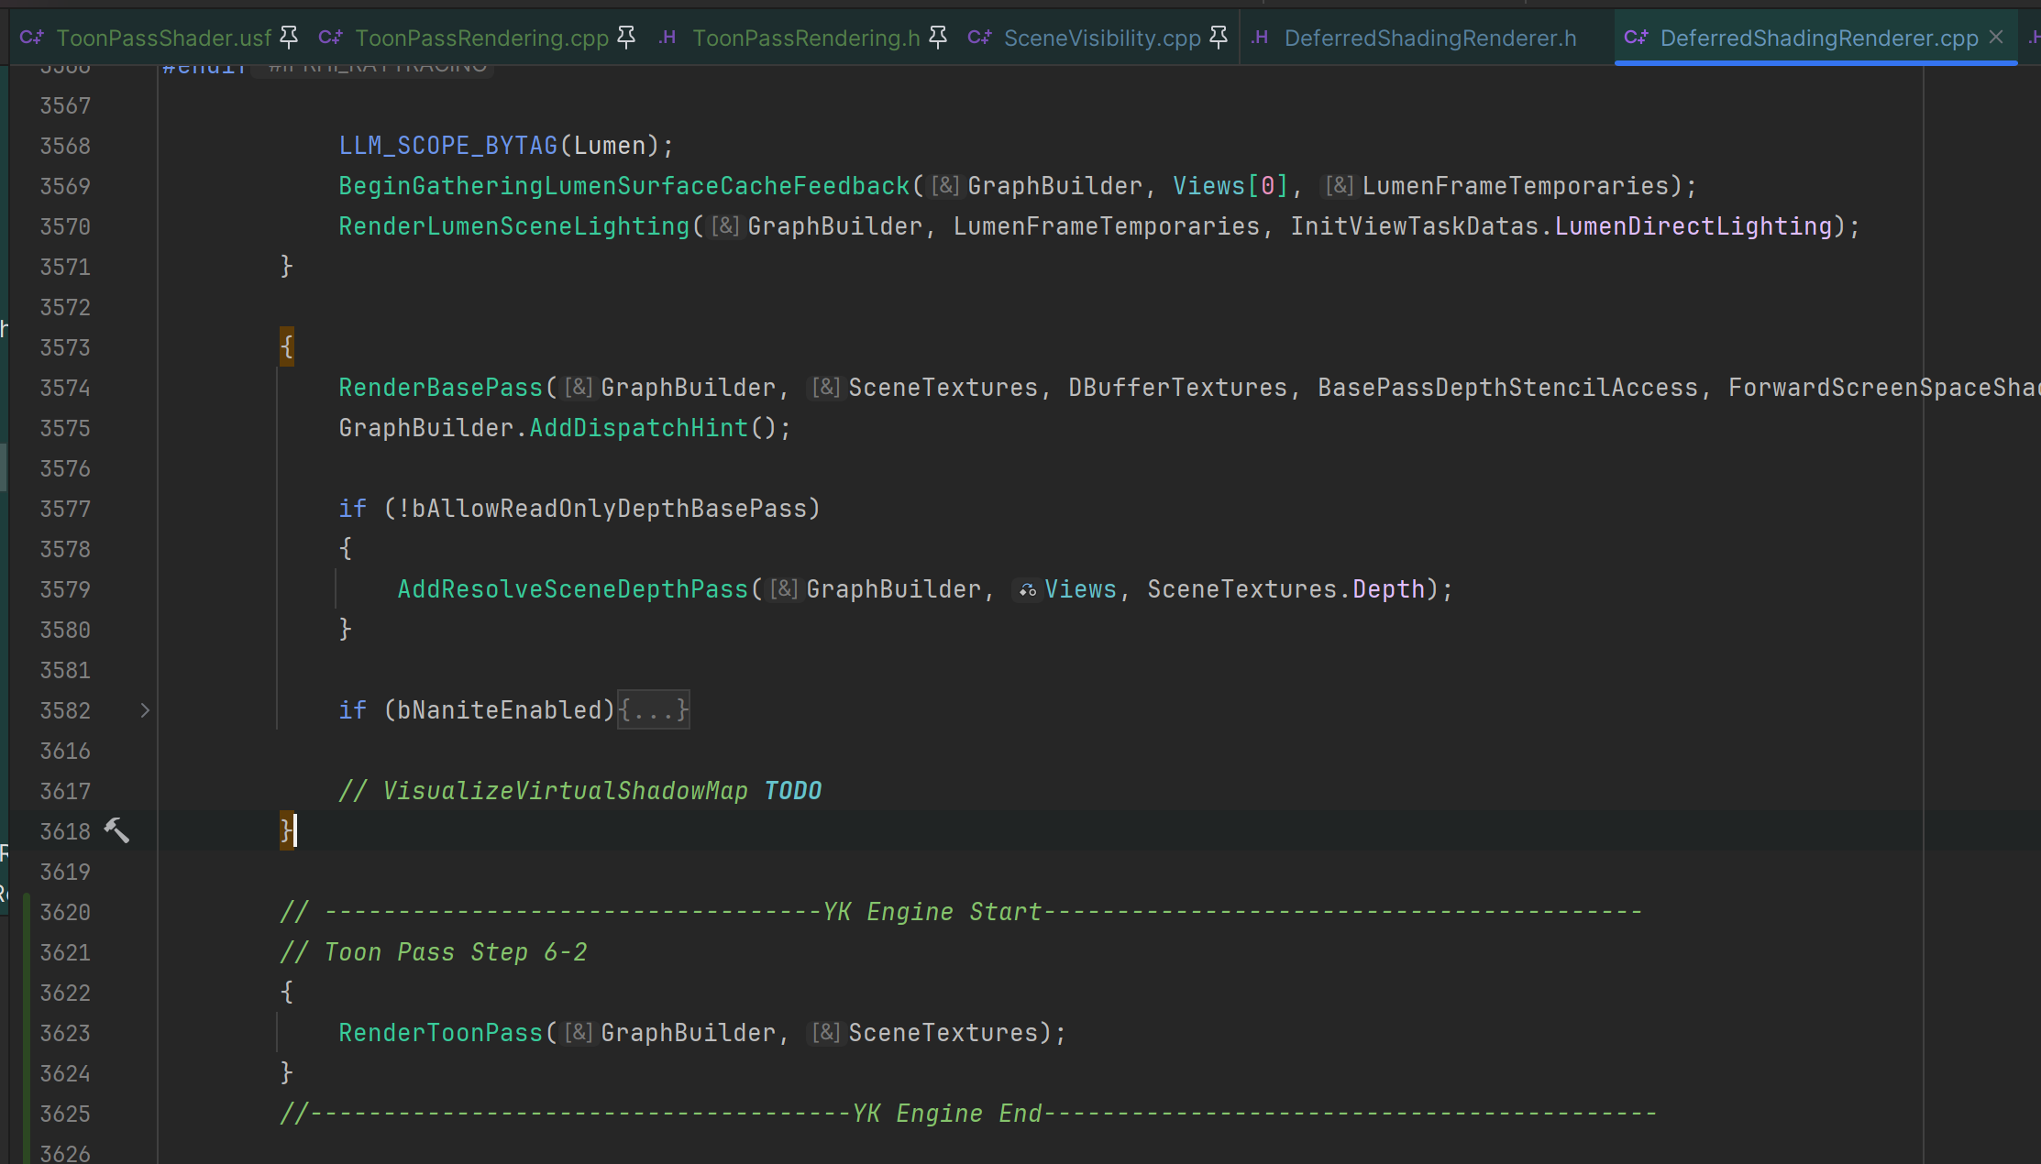Unpin the SceneVisibility.cpp tab
Screen dimensions: 2041x1164
tap(1219, 37)
